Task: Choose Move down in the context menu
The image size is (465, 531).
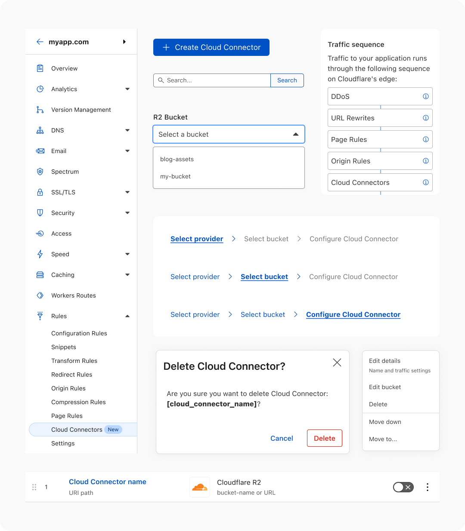Action: tap(385, 422)
